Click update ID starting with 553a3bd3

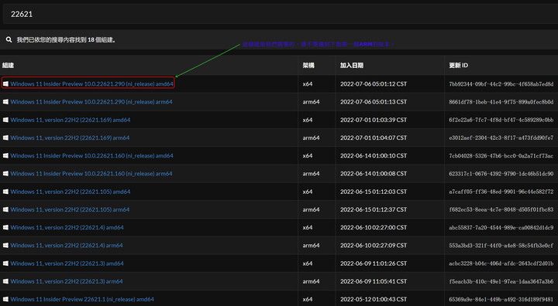(x=501, y=245)
